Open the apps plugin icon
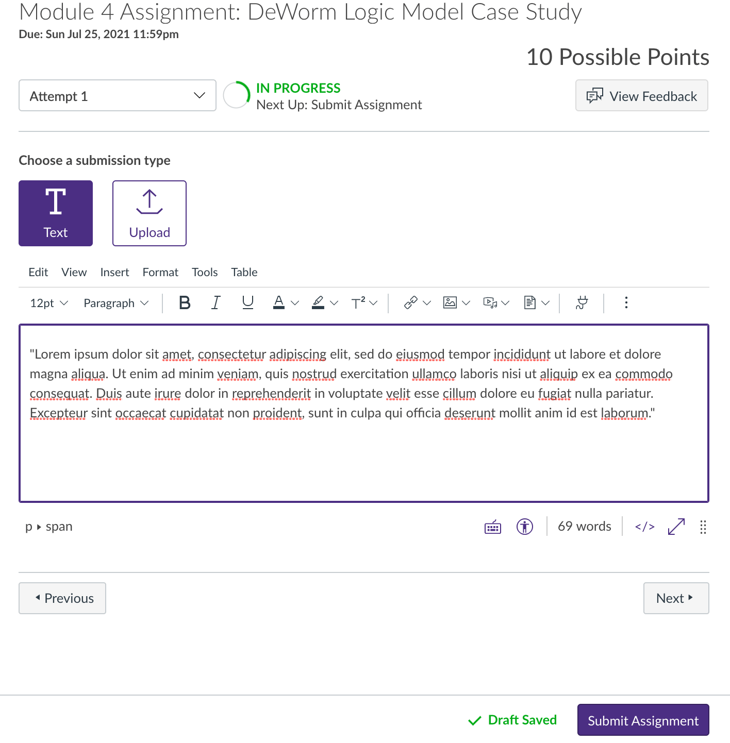Viewport: 730px width, 743px height. click(x=581, y=303)
